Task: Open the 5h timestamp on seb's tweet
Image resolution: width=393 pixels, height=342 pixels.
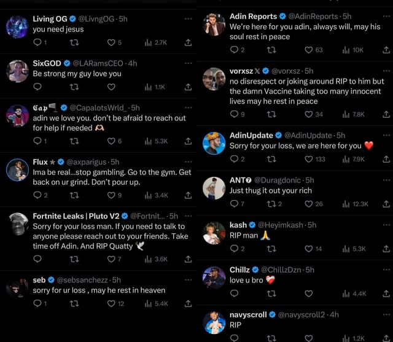Action: pyautogui.click(x=117, y=280)
